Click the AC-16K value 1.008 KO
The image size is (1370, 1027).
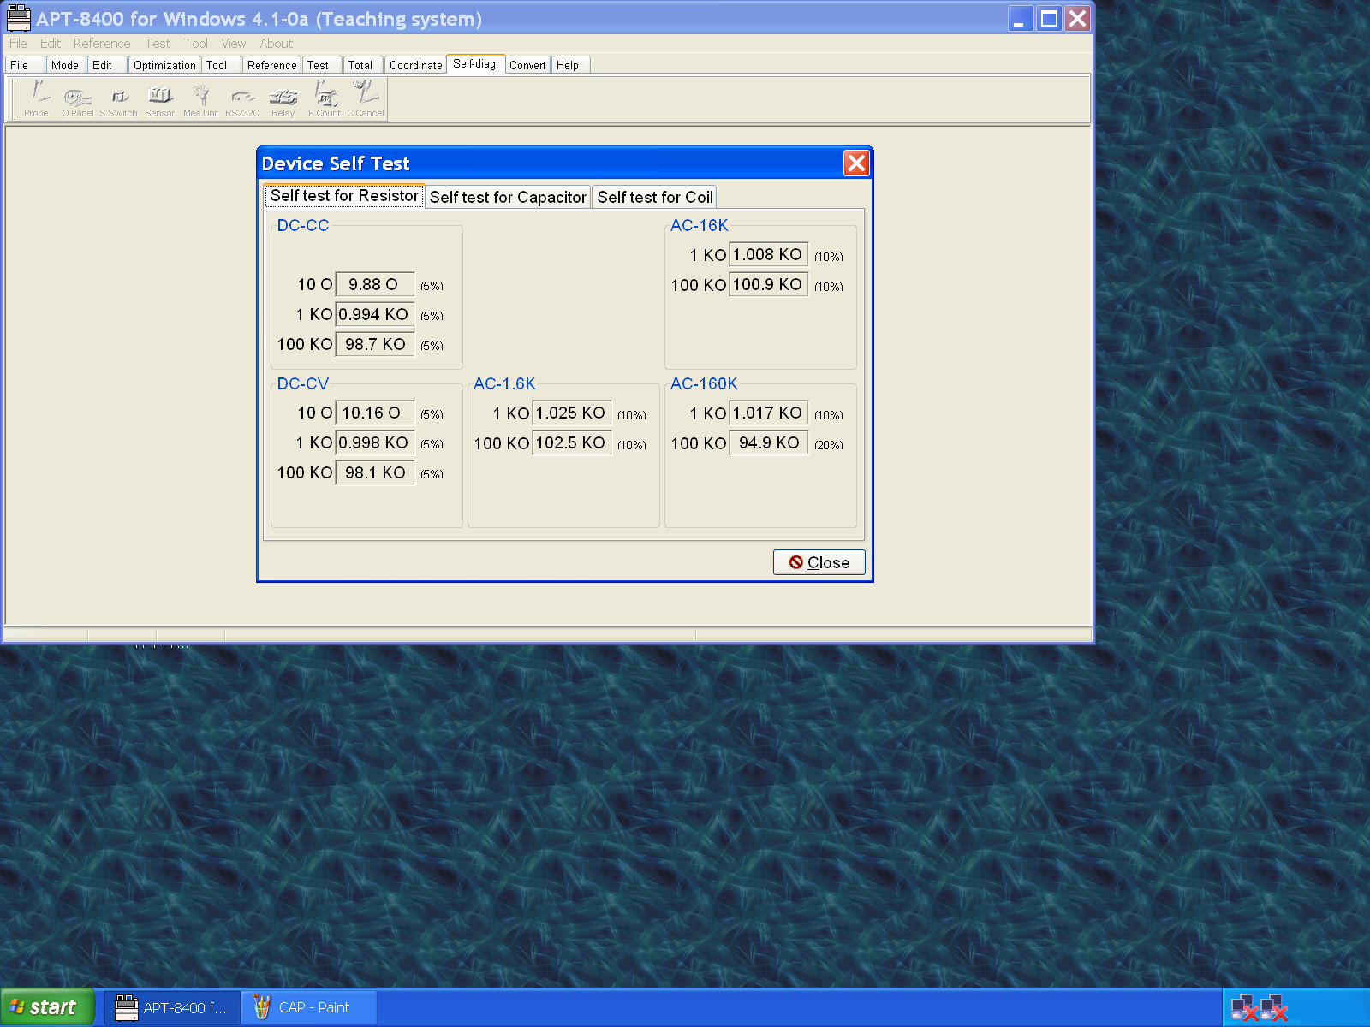point(768,254)
